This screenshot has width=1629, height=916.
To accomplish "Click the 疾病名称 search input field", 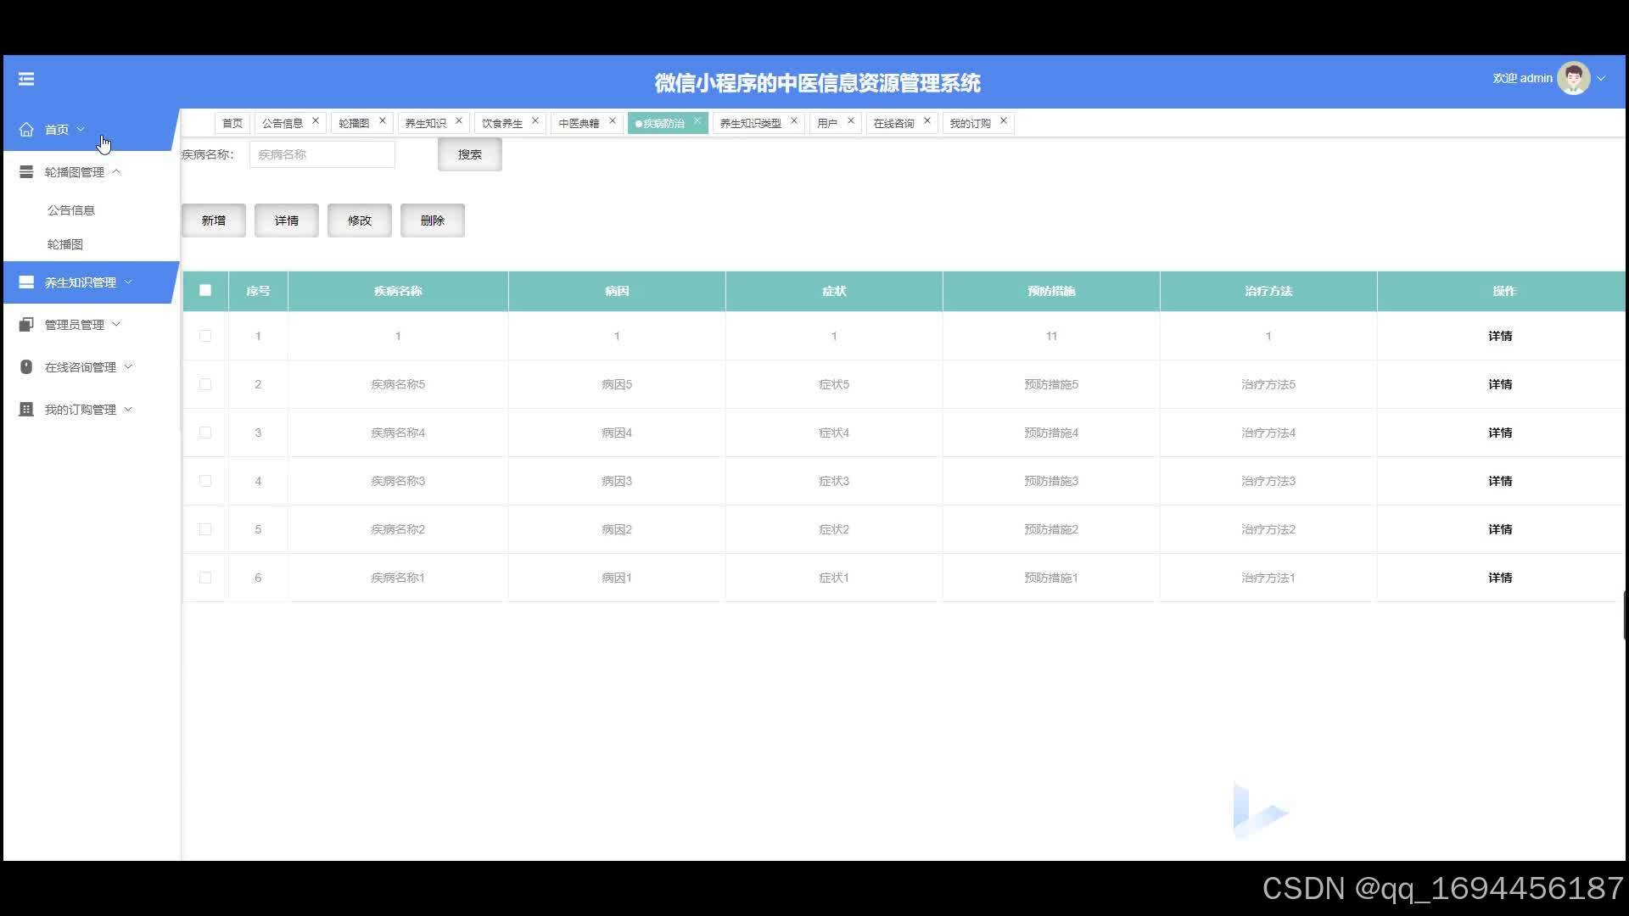I will [322, 154].
